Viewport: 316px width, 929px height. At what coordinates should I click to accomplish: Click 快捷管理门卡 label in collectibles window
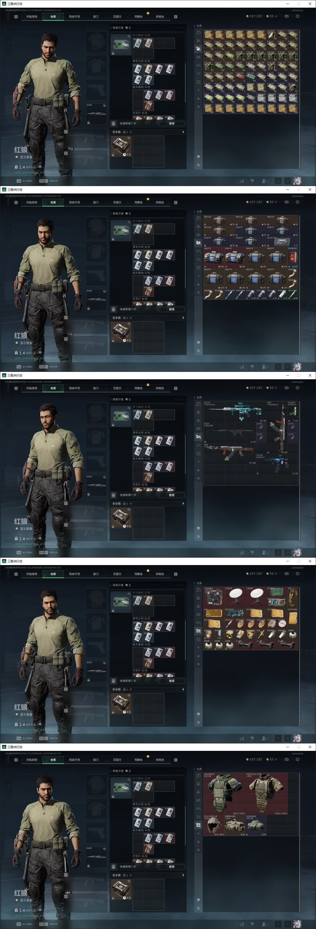tap(128, 681)
